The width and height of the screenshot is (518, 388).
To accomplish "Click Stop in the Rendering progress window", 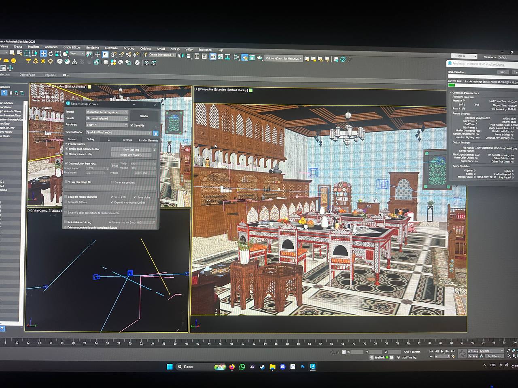I will coord(503,72).
